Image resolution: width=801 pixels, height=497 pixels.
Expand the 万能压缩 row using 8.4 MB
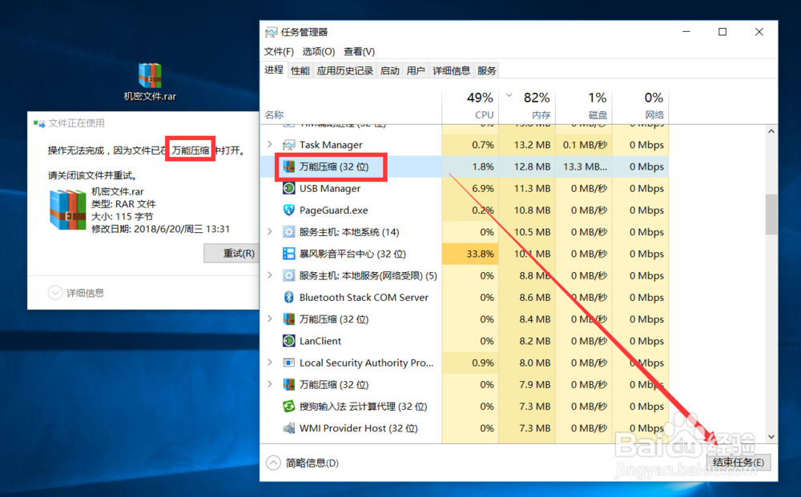270,319
